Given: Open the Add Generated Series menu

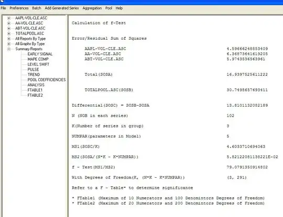Looking at the screenshot, I should coord(62,8).
